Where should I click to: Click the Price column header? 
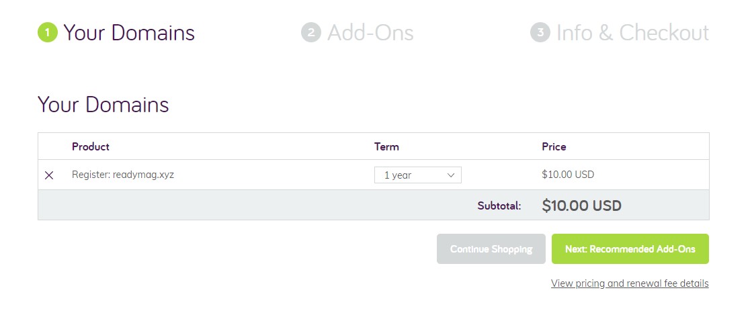pyautogui.click(x=554, y=146)
